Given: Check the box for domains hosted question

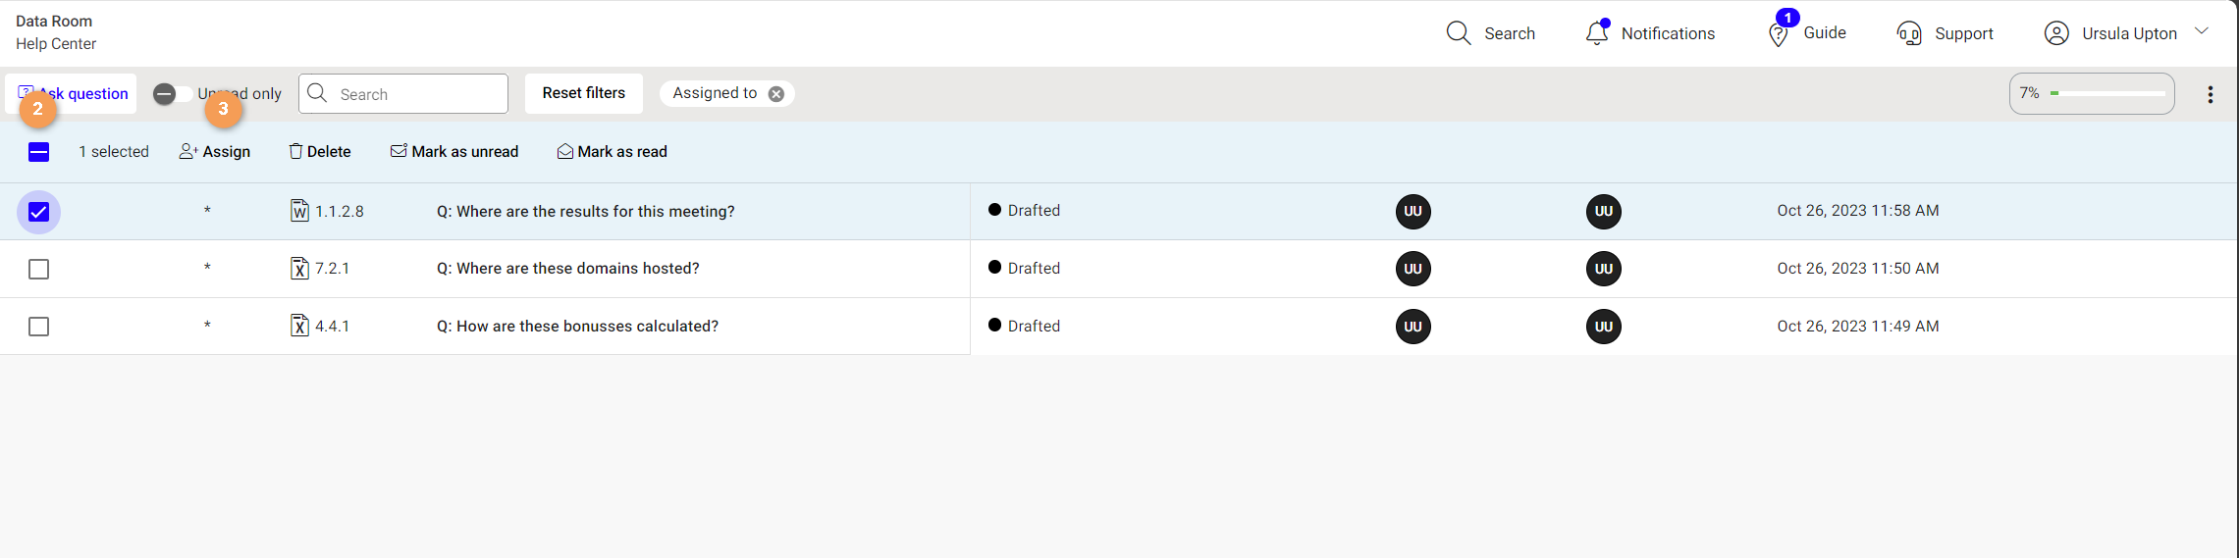Looking at the screenshot, I should [38, 269].
